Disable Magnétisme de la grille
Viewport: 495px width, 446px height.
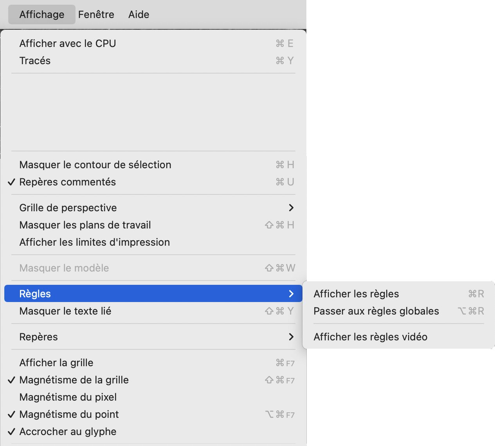click(x=74, y=380)
